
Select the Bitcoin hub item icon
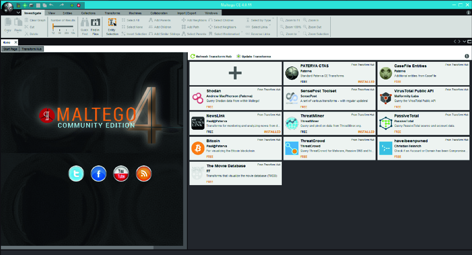(x=198, y=148)
